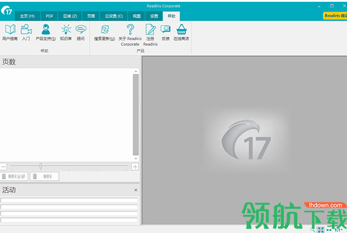The width and height of the screenshot is (347, 233).
Task: Decrease thumbnail size with minus button
Action: click(4, 166)
